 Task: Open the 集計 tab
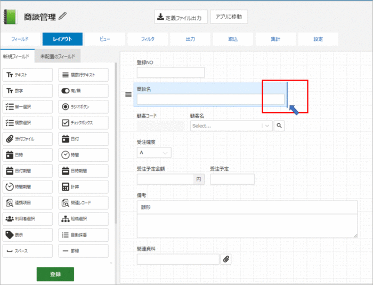tap(275, 39)
